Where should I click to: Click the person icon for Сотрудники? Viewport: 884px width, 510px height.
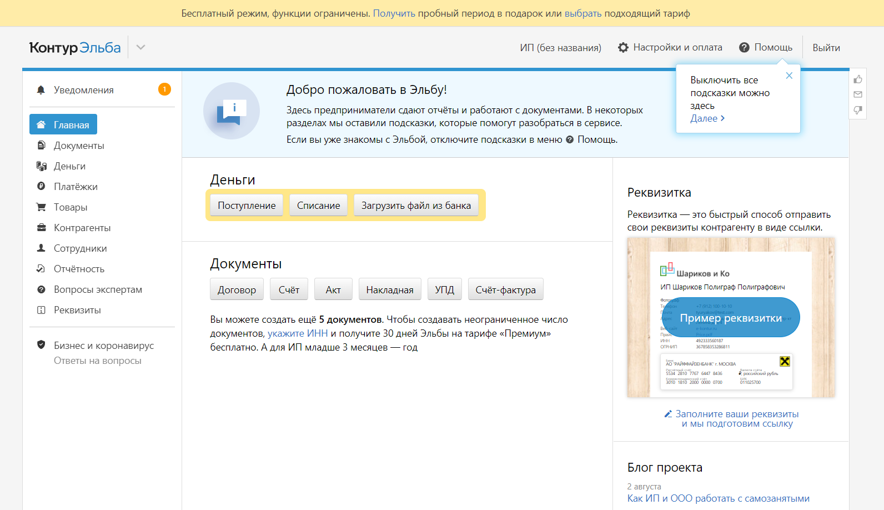click(x=41, y=248)
